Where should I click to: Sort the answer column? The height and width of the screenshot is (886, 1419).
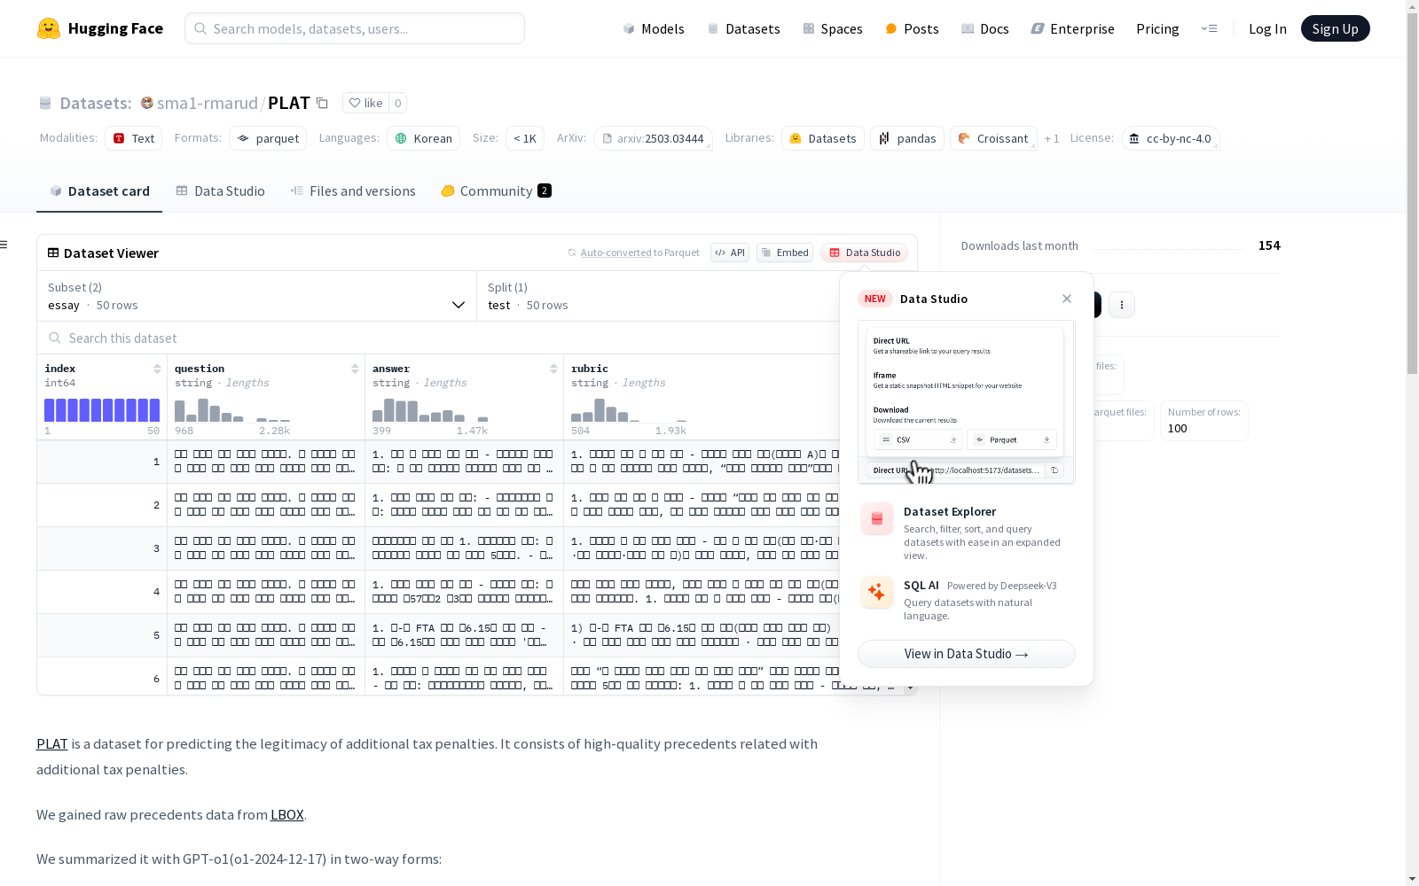[553, 369]
